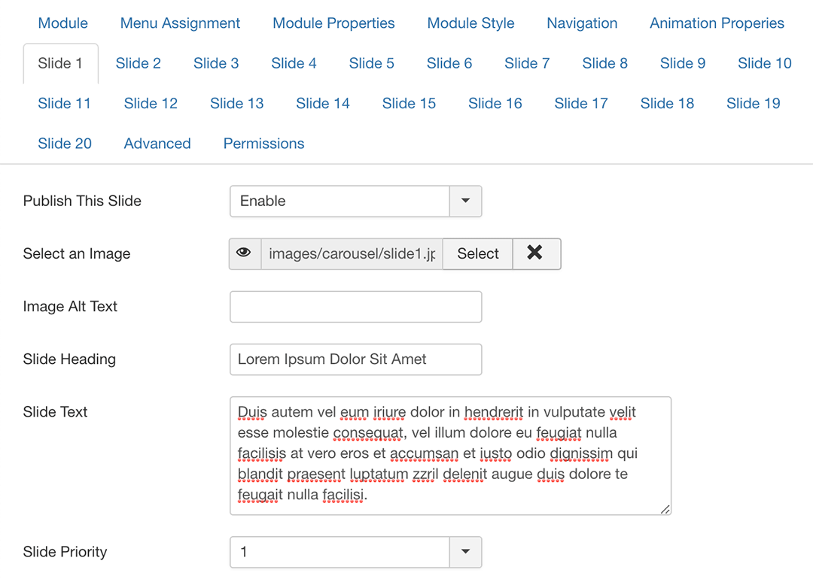Viewport: 813px width, 582px height.
Task: Go to the Advanced tab
Action: (x=157, y=144)
